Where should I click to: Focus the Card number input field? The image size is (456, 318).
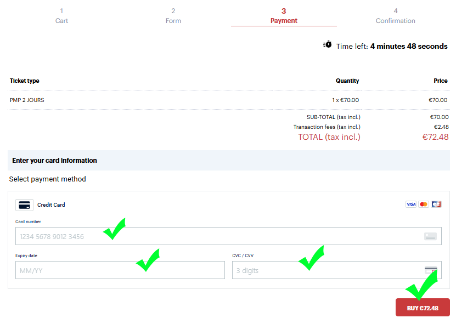[x=228, y=236]
